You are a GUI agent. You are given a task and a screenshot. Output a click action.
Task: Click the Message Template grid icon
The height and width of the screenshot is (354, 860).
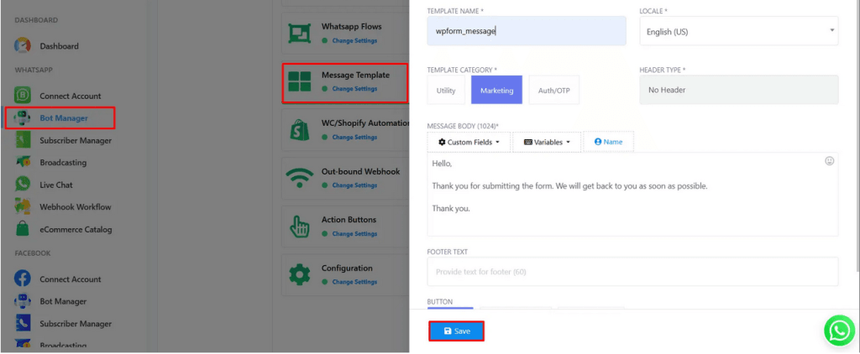coord(300,81)
